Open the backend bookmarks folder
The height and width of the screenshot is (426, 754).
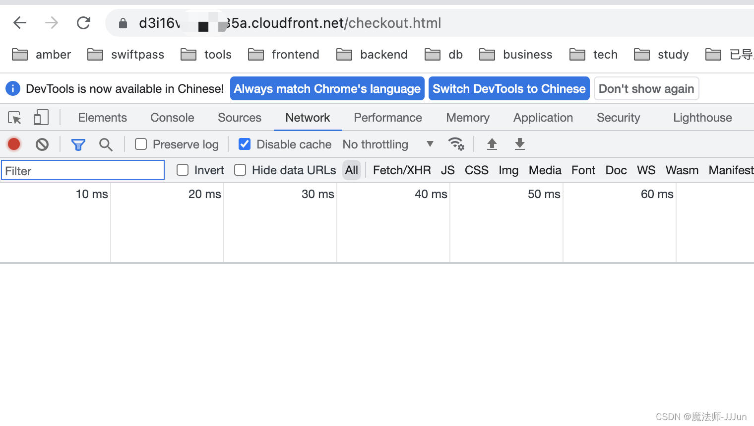coord(372,55)
